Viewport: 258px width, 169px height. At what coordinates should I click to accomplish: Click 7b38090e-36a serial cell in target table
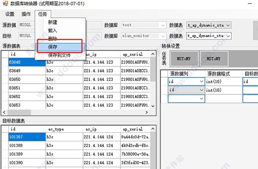[x=135, y=154]
